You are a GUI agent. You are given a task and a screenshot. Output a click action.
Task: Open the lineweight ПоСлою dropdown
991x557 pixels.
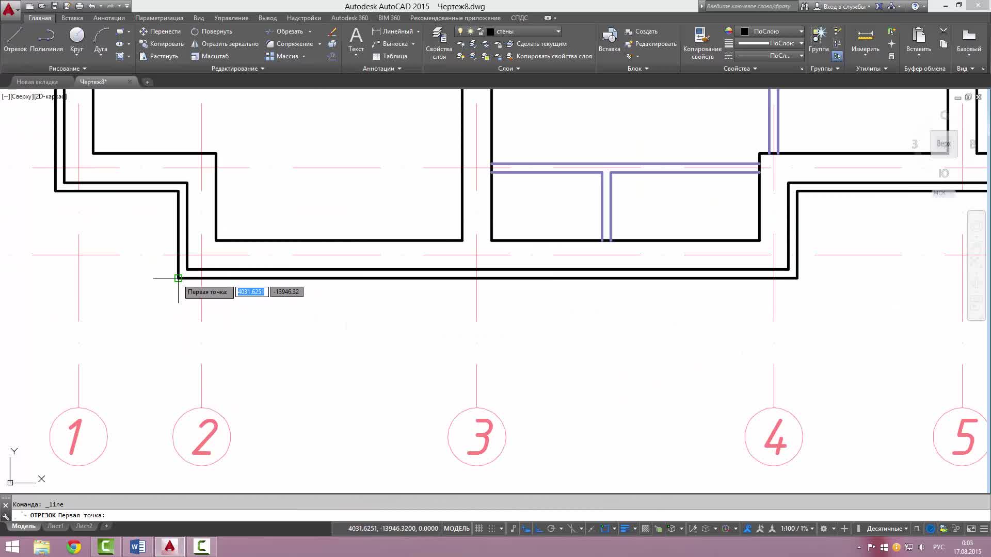[x=770, y=43]
